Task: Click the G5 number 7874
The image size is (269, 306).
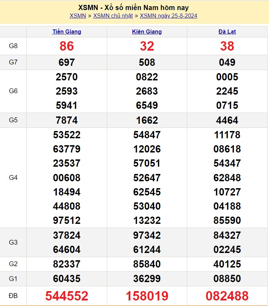Action: [x=67, y=120]
